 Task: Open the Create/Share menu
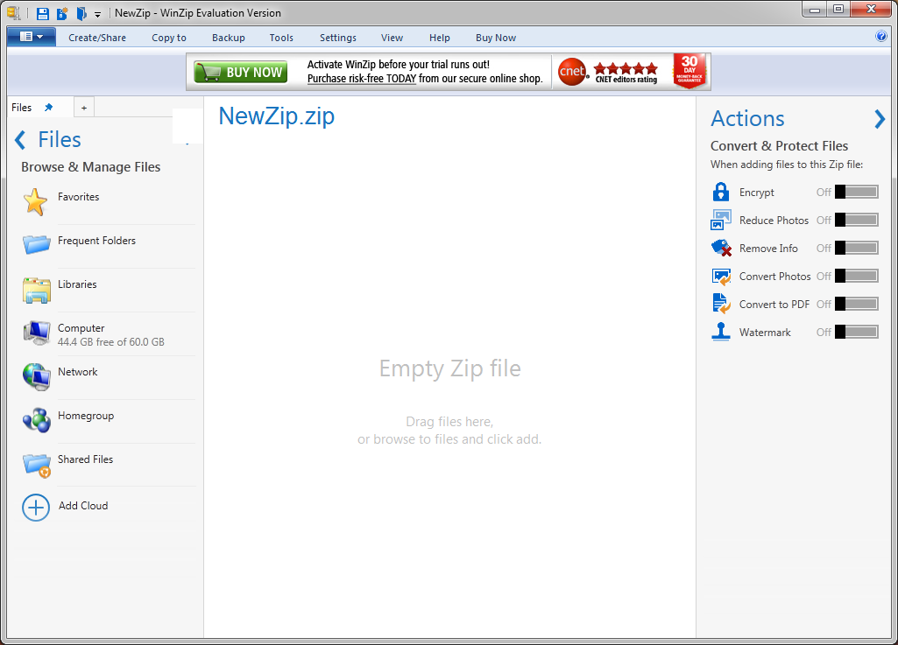(x=97, y=38)
